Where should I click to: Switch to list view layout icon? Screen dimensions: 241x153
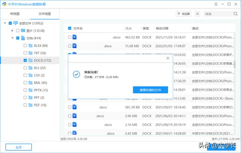(197, 14)
